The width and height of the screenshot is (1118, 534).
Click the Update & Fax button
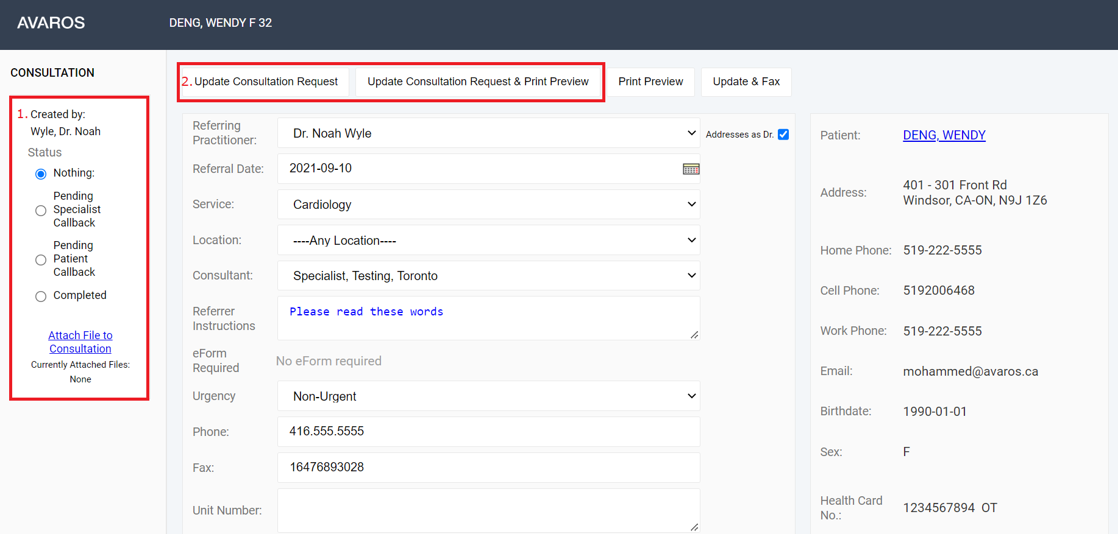(746, 82)
